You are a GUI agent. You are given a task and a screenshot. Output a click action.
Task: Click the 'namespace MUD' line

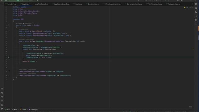[18, 19]
